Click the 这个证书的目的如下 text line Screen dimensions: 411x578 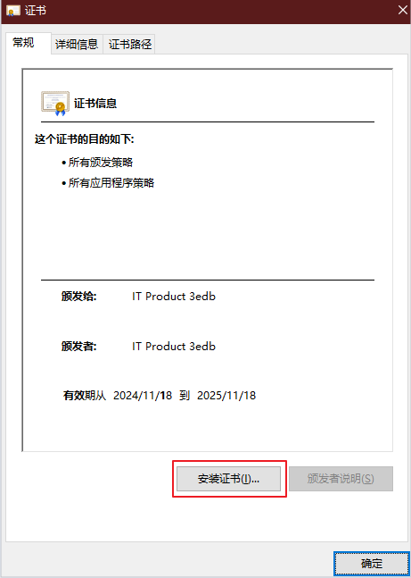(85, 139)
